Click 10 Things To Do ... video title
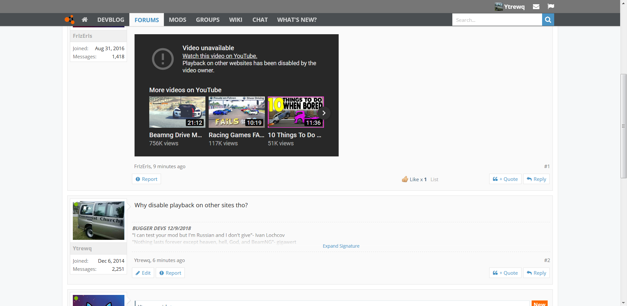Viewport: 627px width, 306px height. (295, 135)
